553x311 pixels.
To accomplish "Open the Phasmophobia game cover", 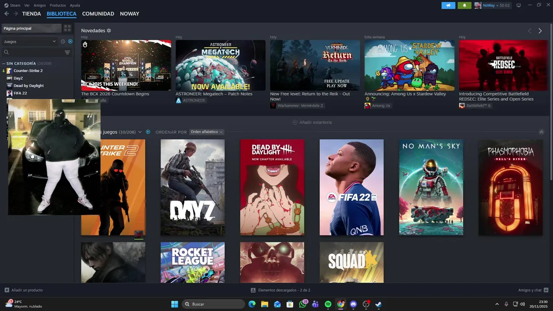I will [511, 187].
